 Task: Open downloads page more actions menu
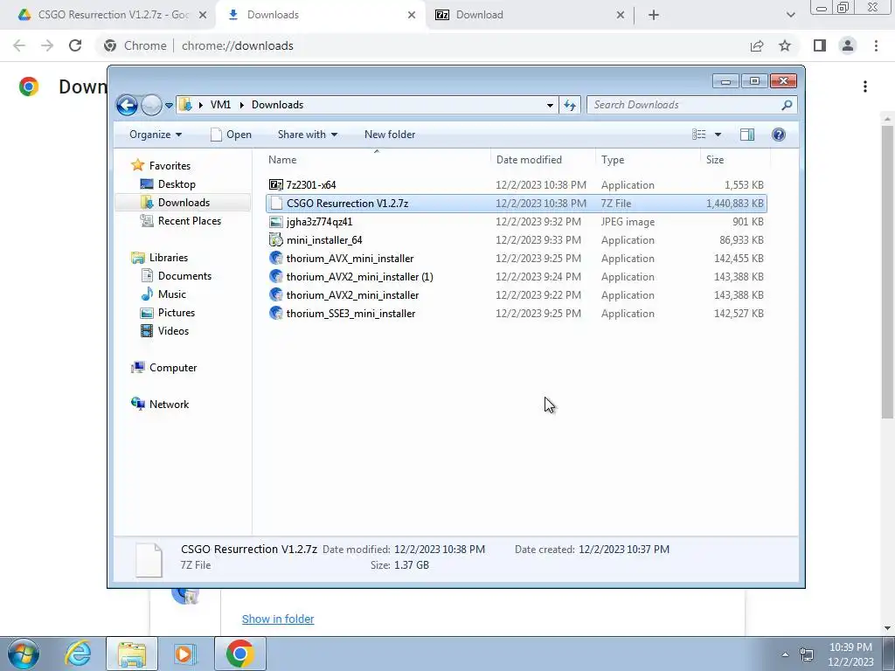pos(865,86)
